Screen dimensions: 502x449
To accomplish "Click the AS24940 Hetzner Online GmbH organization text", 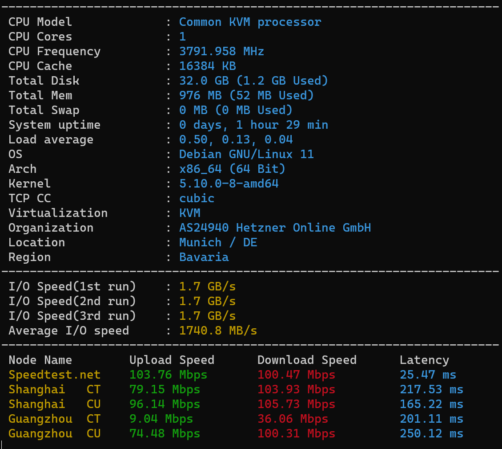I will 275,228.
